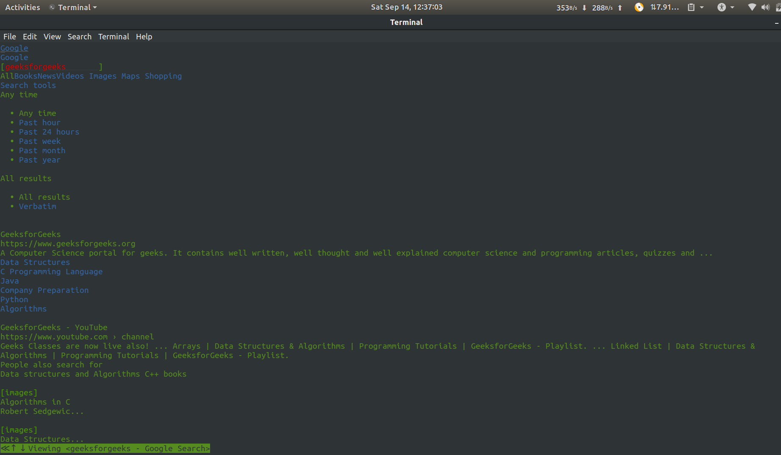
Task: Open the accessibility menu icon
Action: point(722,7)
